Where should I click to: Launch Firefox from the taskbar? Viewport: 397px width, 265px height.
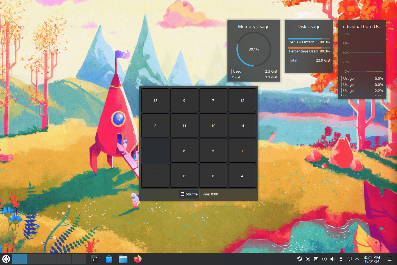click(138, 259)
